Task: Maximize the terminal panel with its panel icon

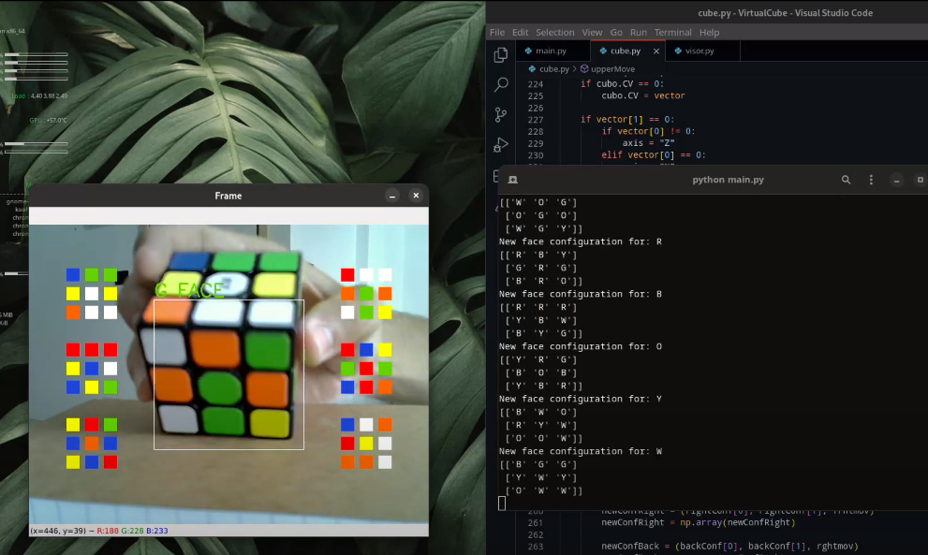Action: pos(920,180)
